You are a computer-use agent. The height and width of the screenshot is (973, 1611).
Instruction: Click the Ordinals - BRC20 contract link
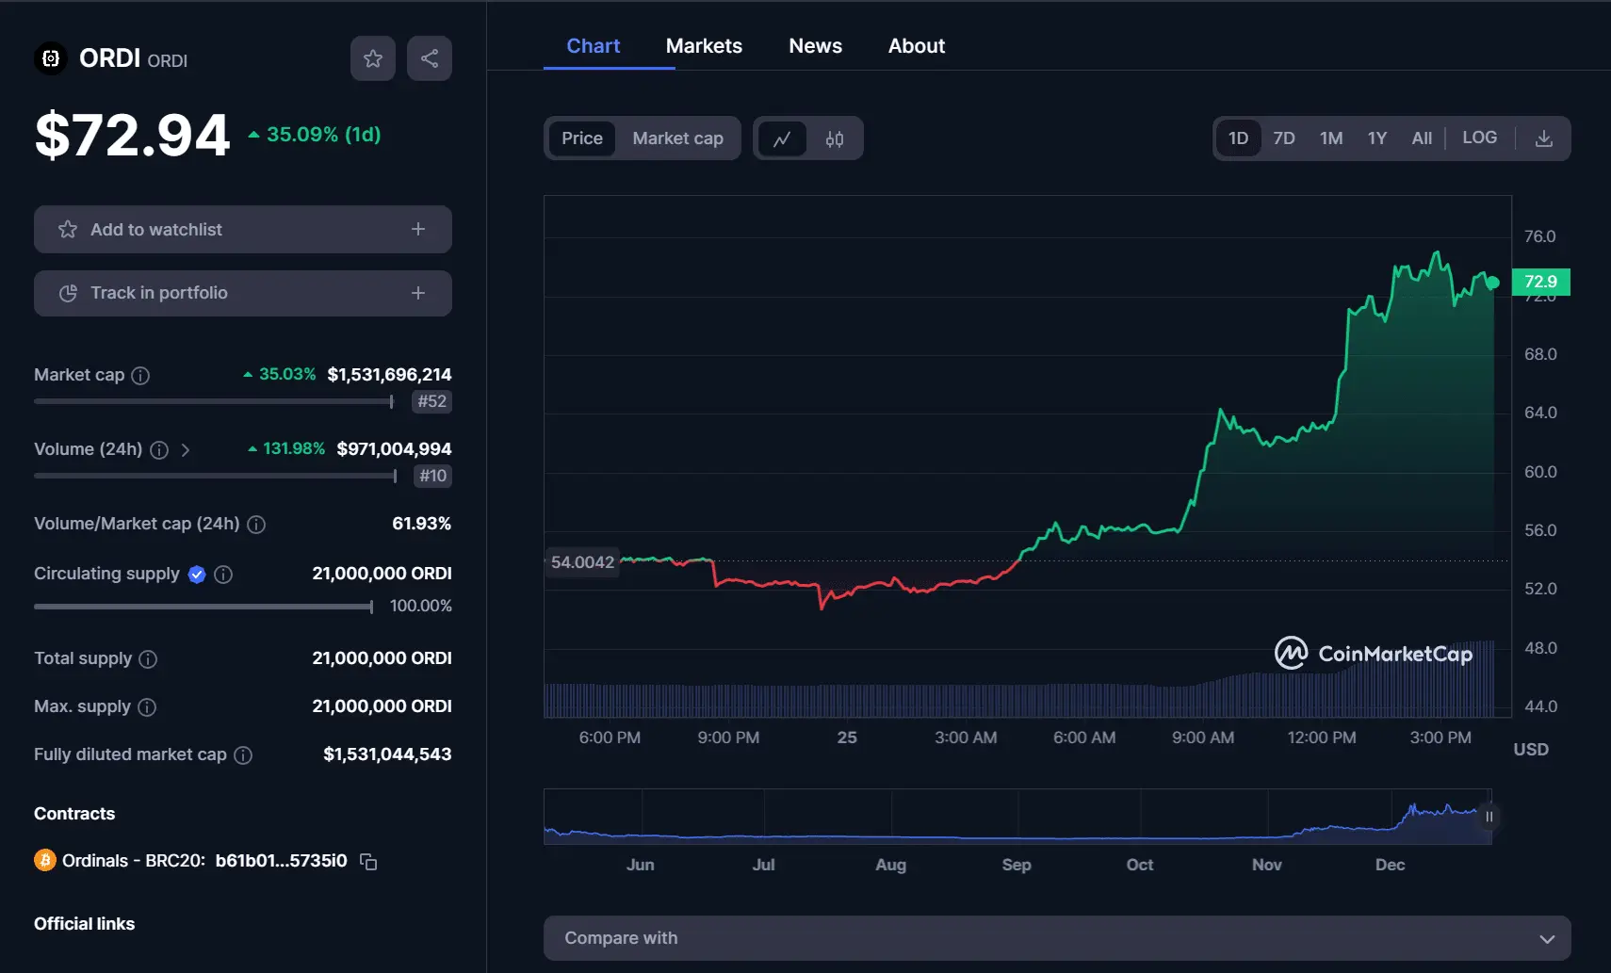tap(204, 861)
